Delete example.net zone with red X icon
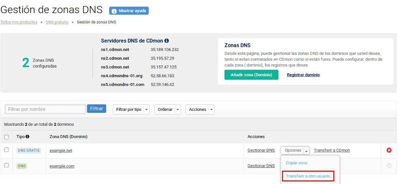Viewport: 399px width, 184px height. point(389,150)
